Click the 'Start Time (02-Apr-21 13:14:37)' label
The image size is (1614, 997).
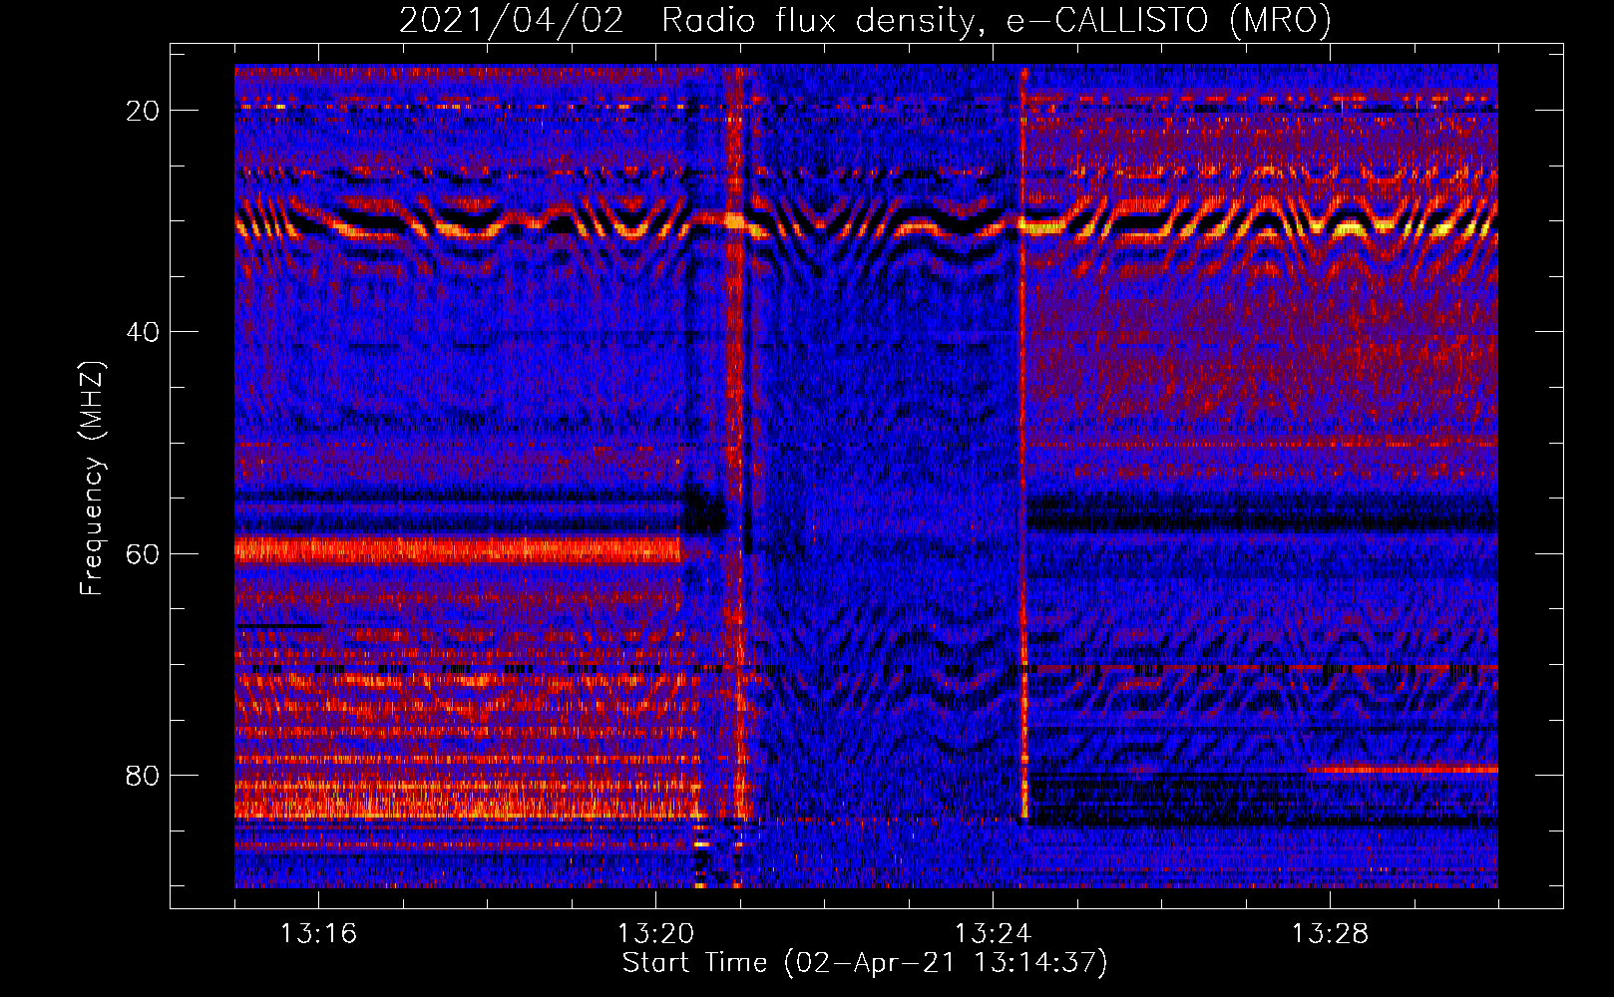865,963
